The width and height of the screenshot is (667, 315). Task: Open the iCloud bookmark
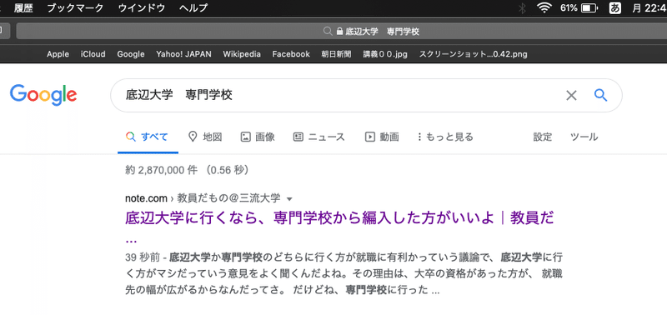point(93,54)
